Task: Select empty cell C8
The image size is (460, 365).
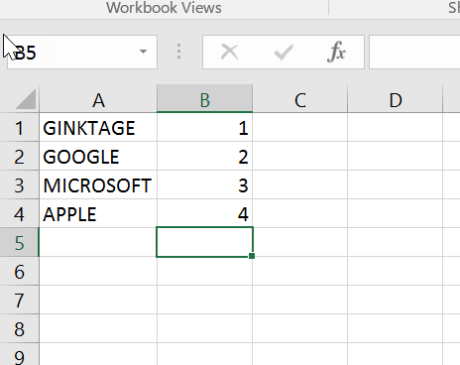Action: pyautogui.click(x=300, y=329)
